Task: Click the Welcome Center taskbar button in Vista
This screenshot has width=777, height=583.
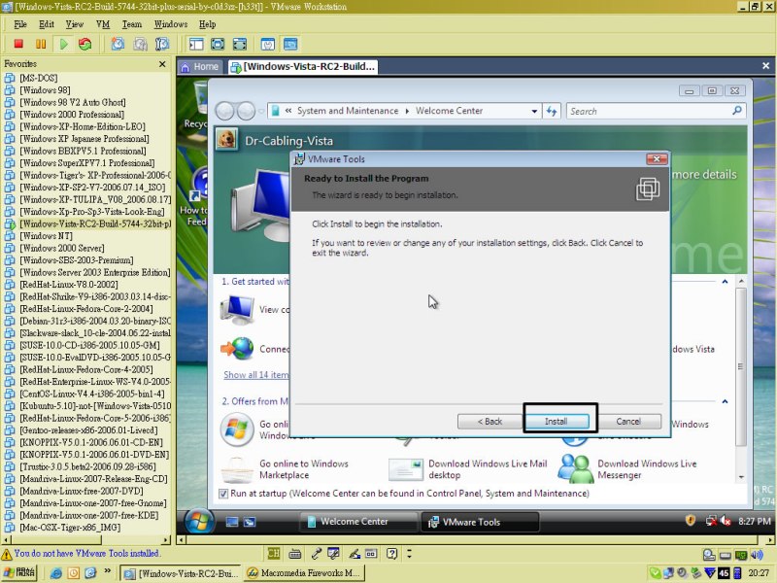Action: coord(358,522)
